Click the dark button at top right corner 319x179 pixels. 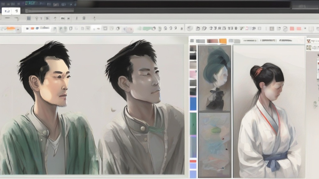(304, 5)
